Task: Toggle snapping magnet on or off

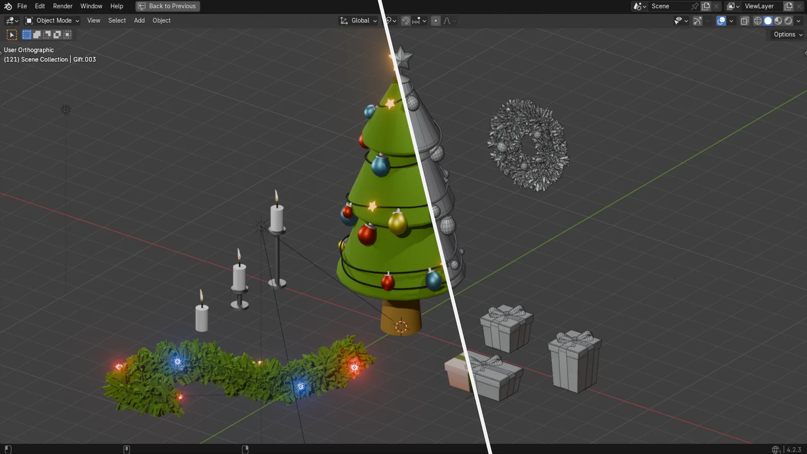Action: click(x=406, y=21)
